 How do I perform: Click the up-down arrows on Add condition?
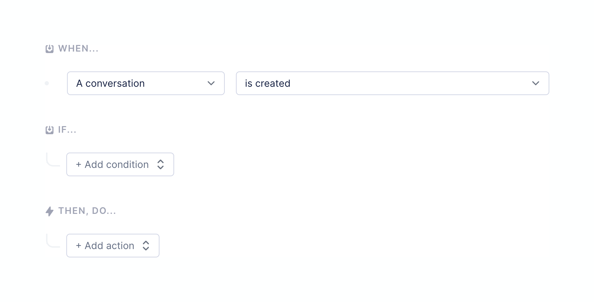161,164
